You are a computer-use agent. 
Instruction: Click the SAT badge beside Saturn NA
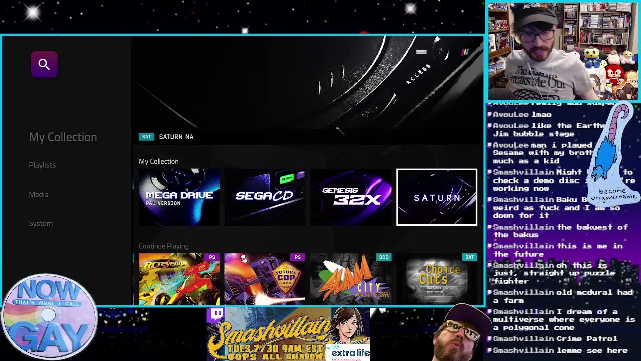pyautogui.click(x=146, y=137)
